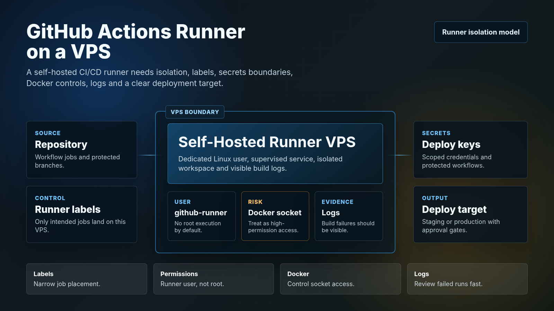Screen dimensions: 554x311
Task: Click 'Scoped credentials and protected workflows.' text
Action: point(457,161)
